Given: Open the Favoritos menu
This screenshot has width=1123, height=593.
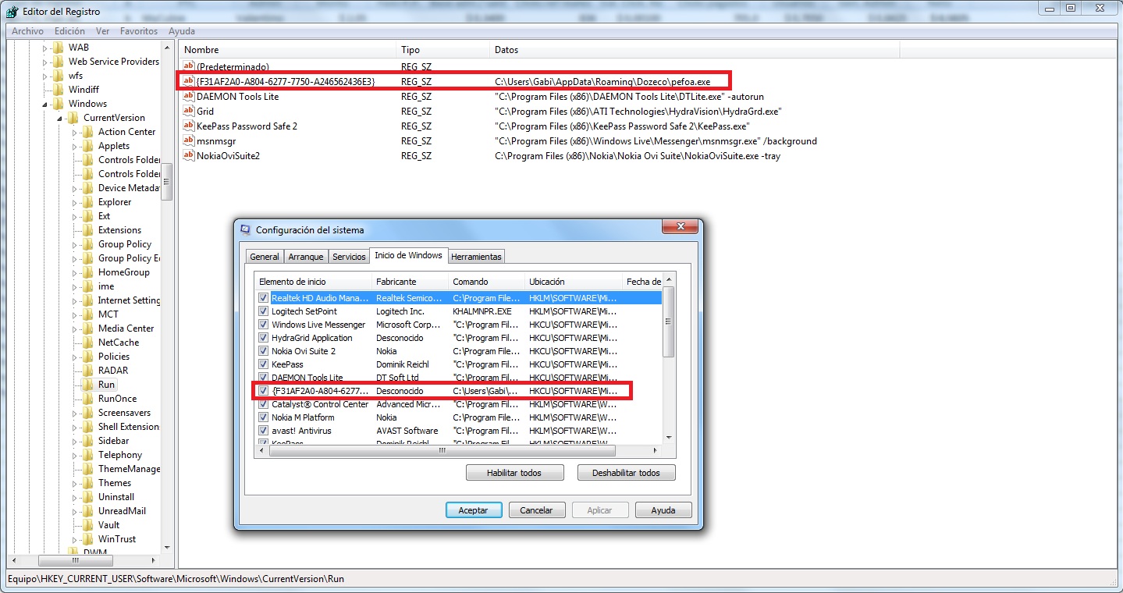Looking at the screenshot, I should [138, 31].
